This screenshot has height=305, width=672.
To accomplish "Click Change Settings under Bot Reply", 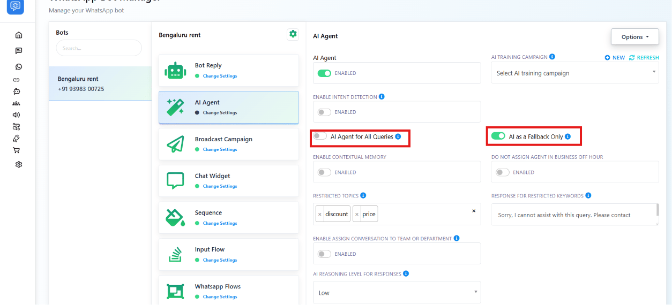I will (220, 76).
